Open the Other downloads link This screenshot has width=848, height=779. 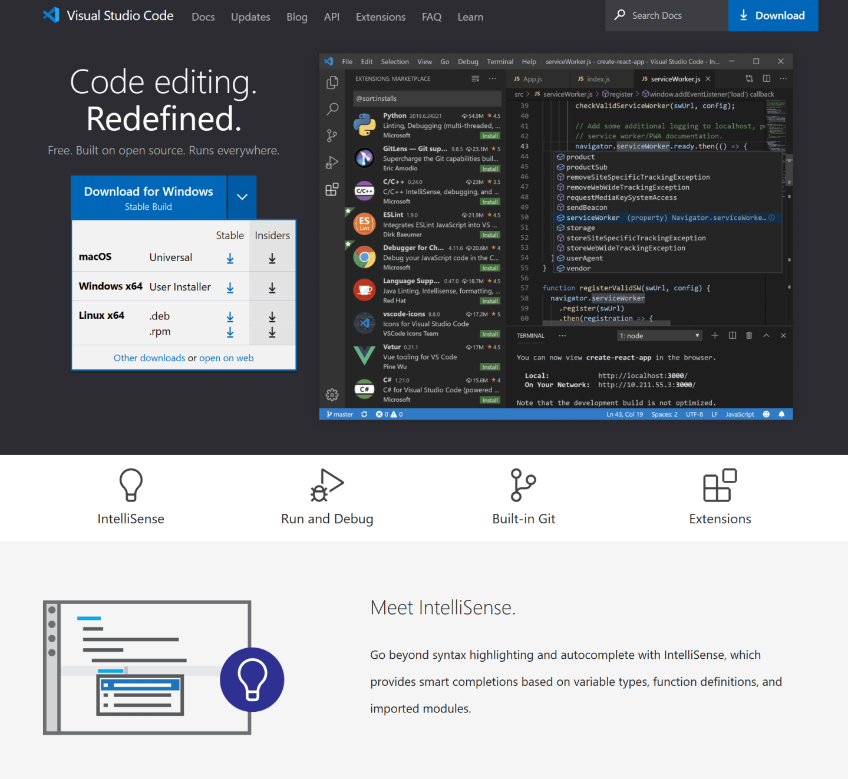pyautogui.click(x=149, y=358)
